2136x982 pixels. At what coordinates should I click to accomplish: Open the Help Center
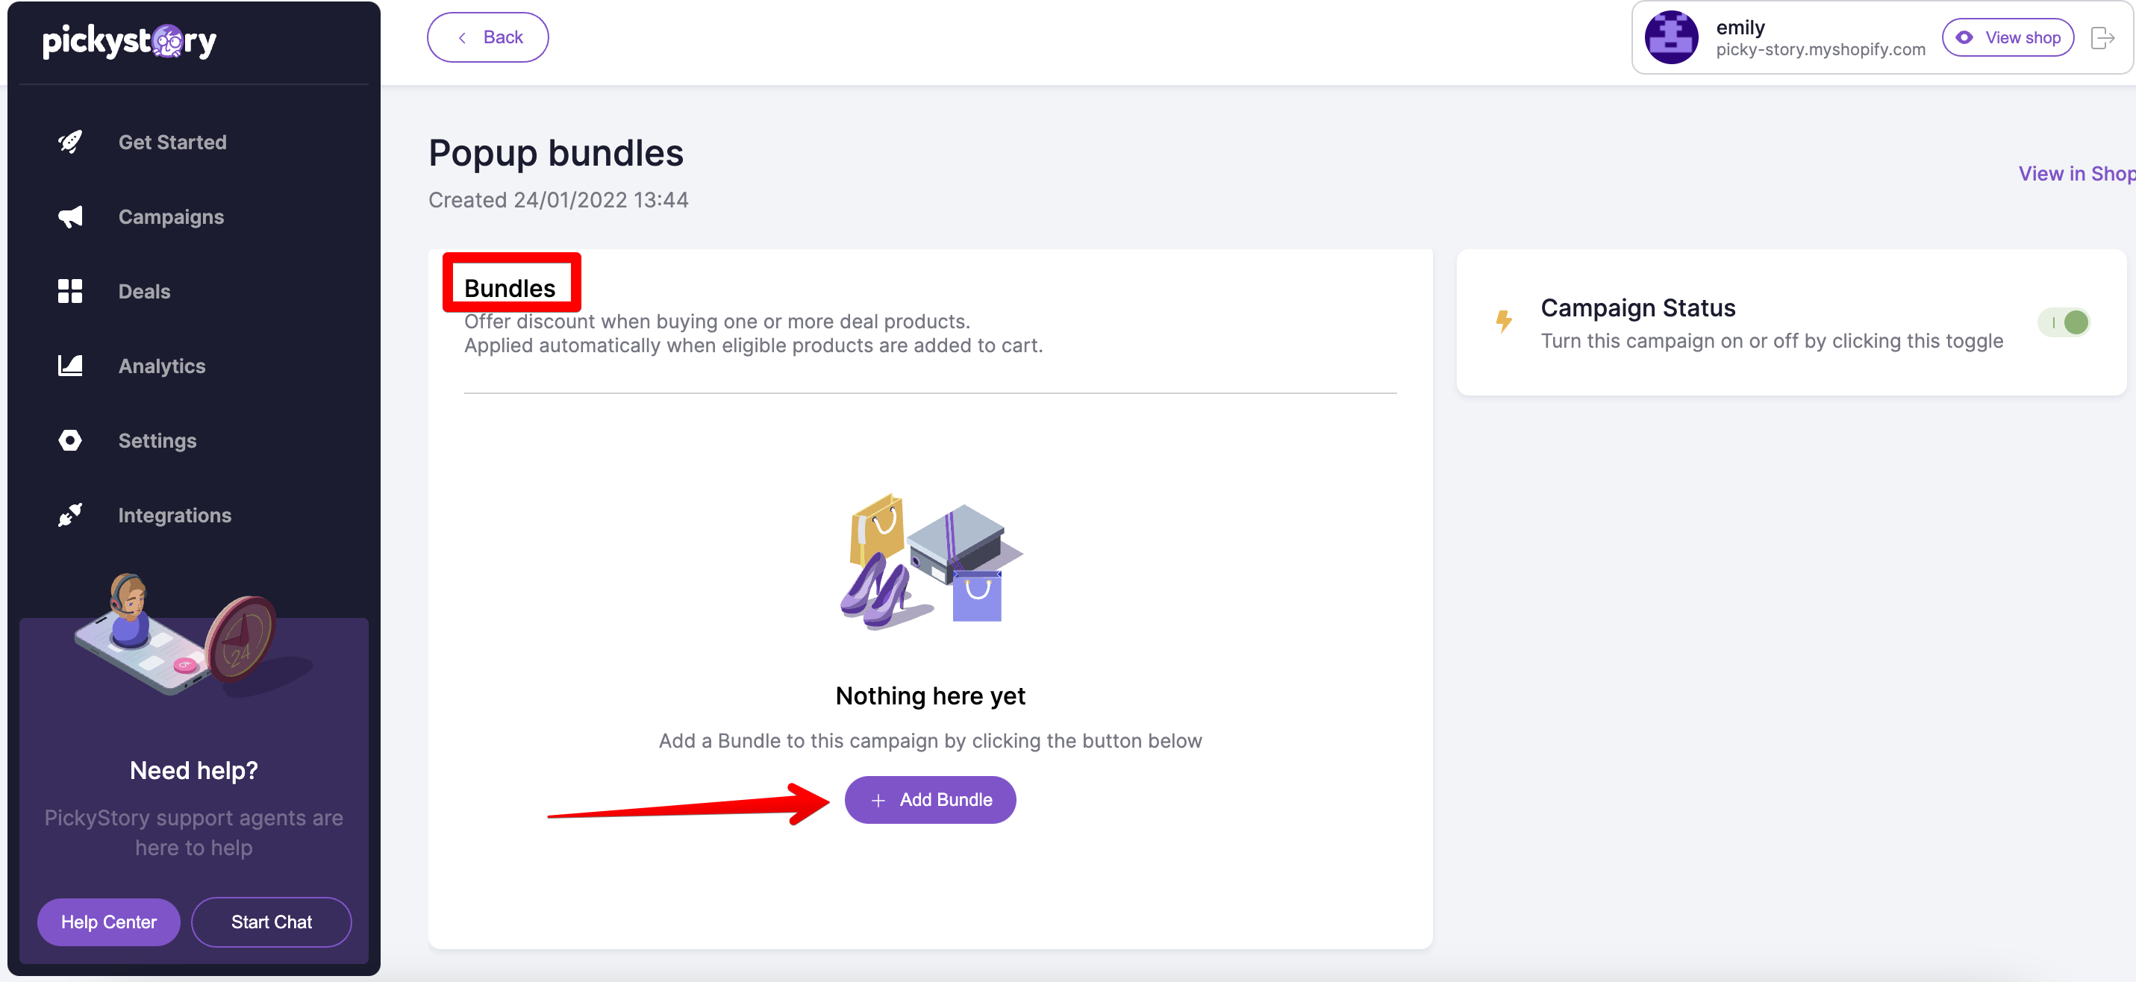[109, 922]
